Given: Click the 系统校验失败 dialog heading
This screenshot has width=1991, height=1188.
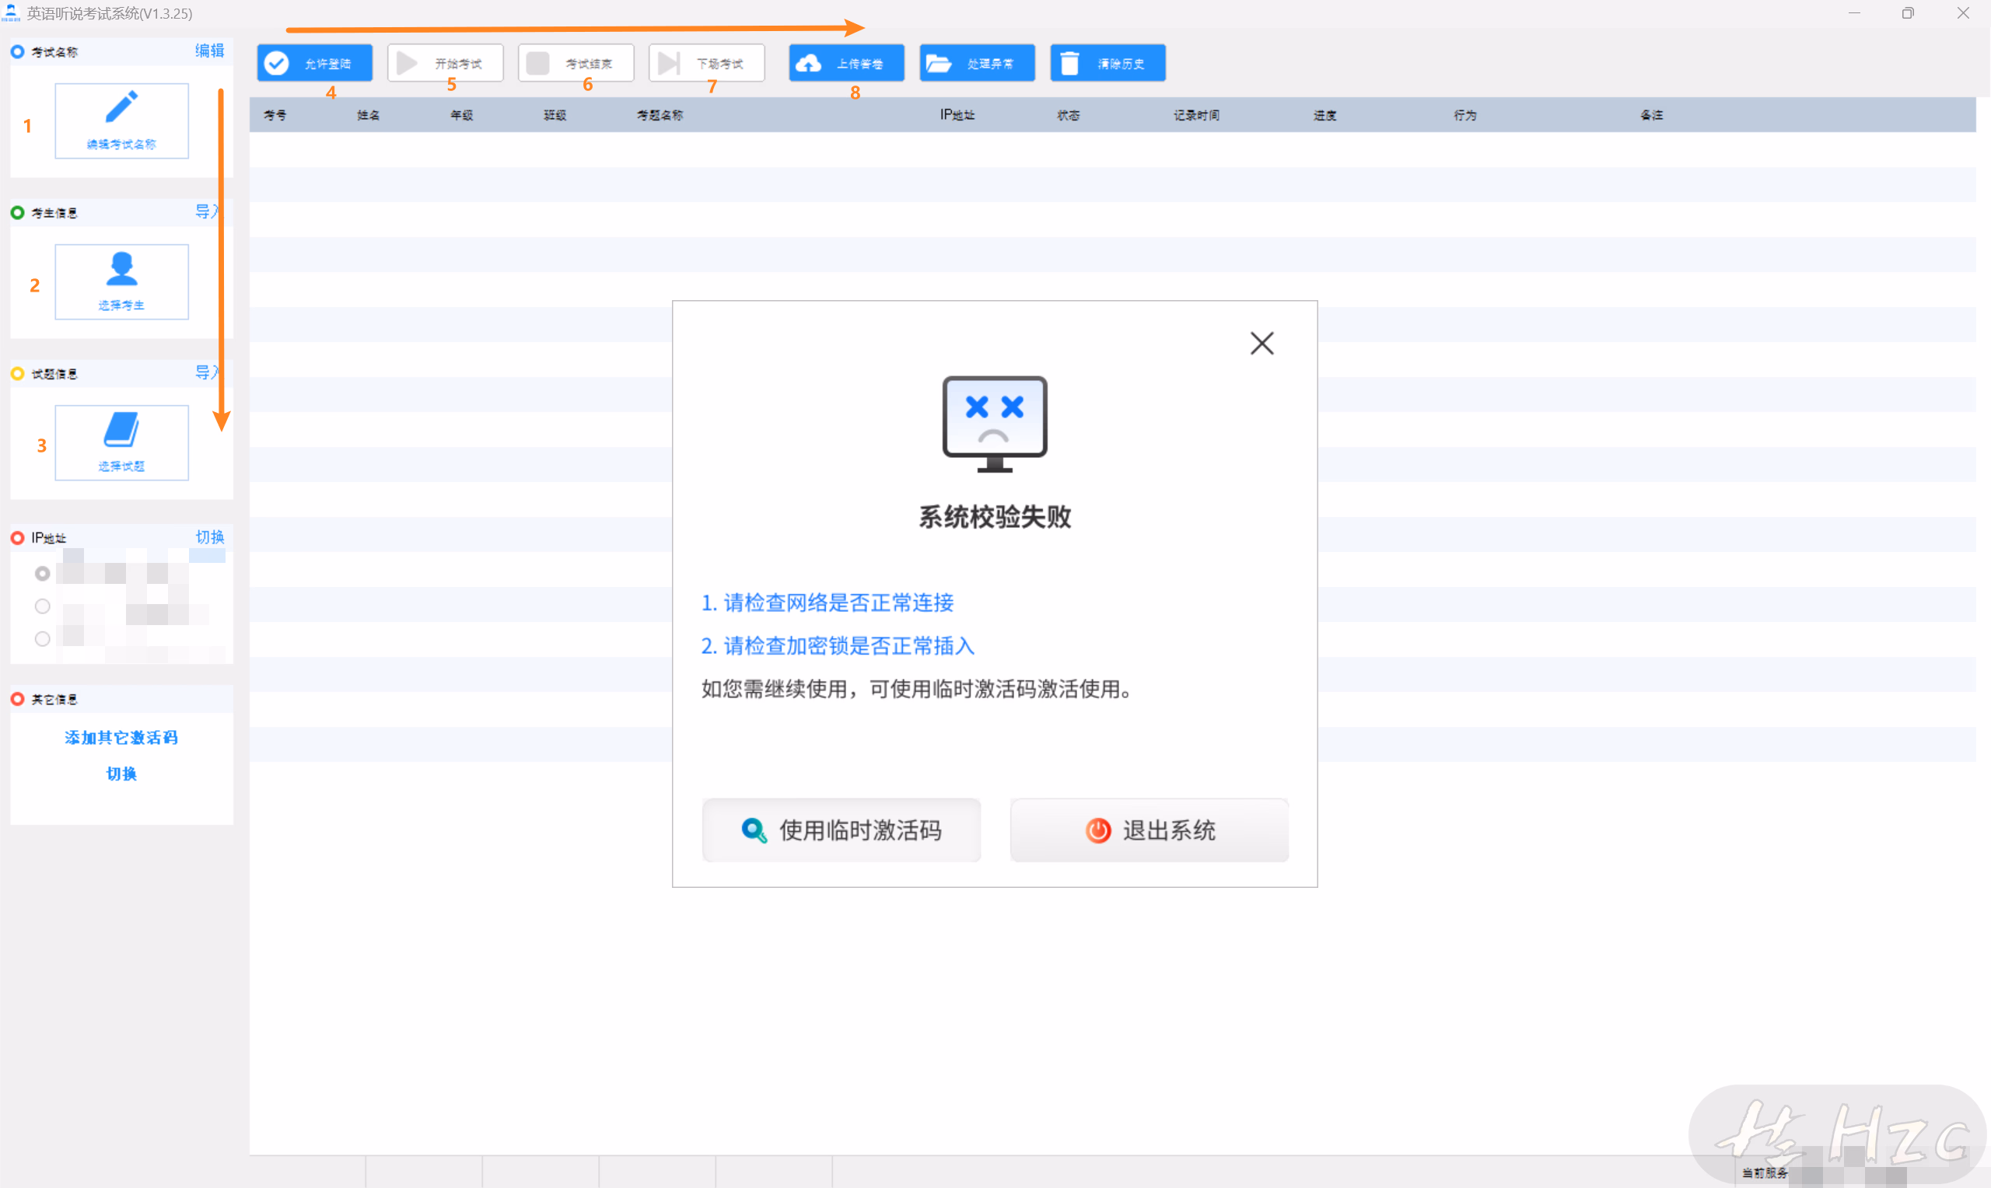Looking at the screenshot, I should coord(994,517).
